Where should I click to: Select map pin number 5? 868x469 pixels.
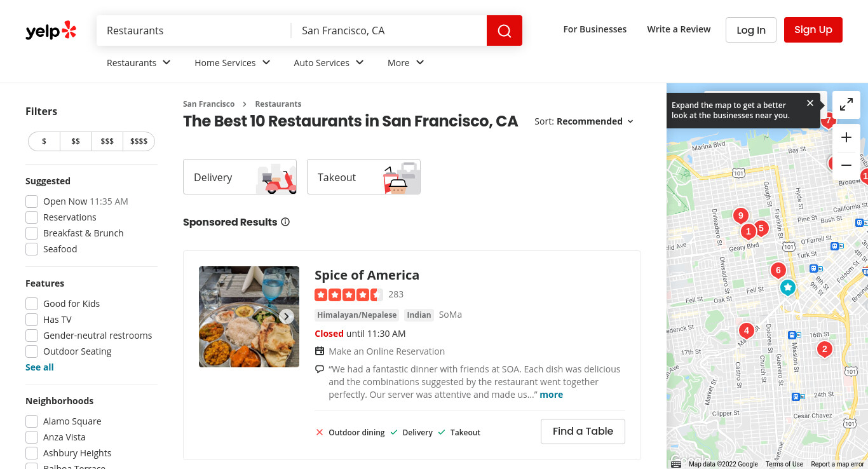(761, 228)
